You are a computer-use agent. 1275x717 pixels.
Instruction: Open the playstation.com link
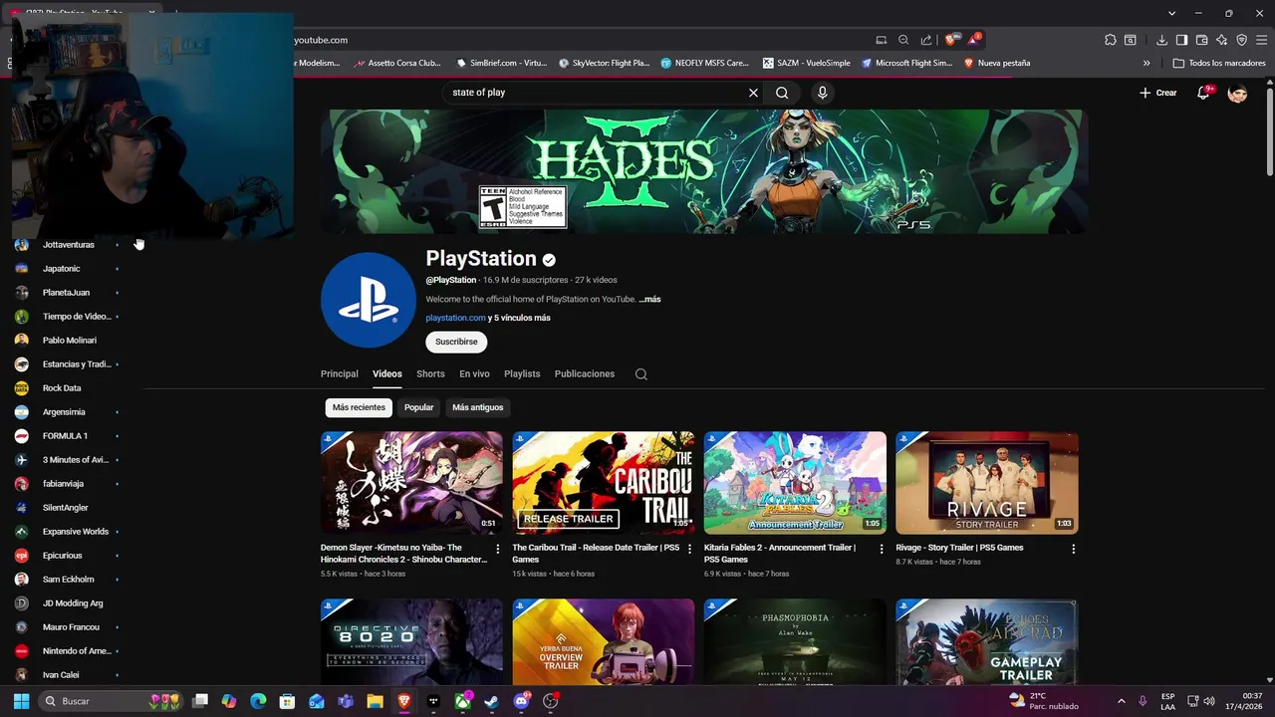tap(455, 318)
